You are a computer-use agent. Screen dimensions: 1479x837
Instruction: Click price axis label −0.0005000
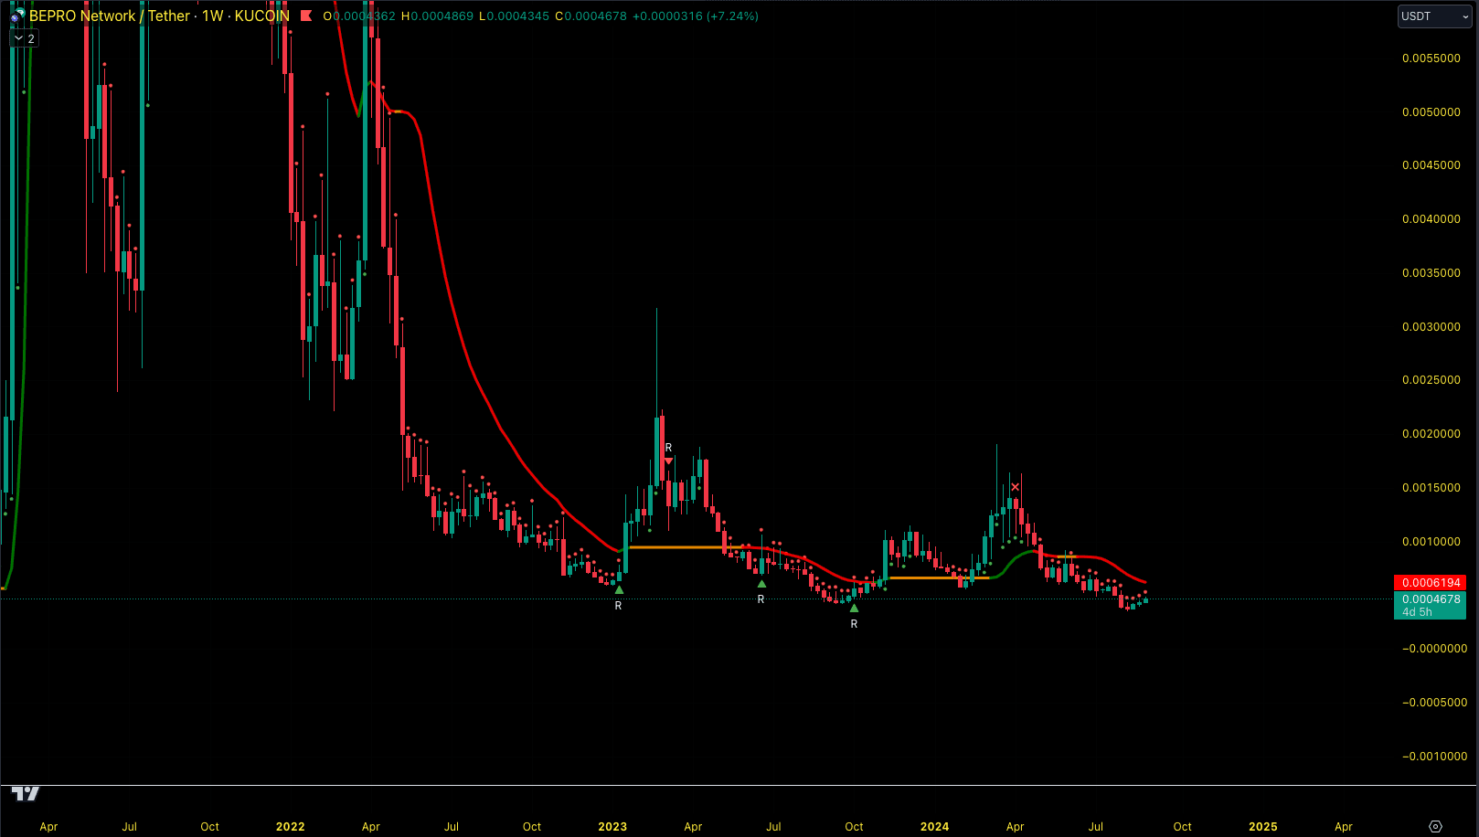click(x=1434, y=702)
